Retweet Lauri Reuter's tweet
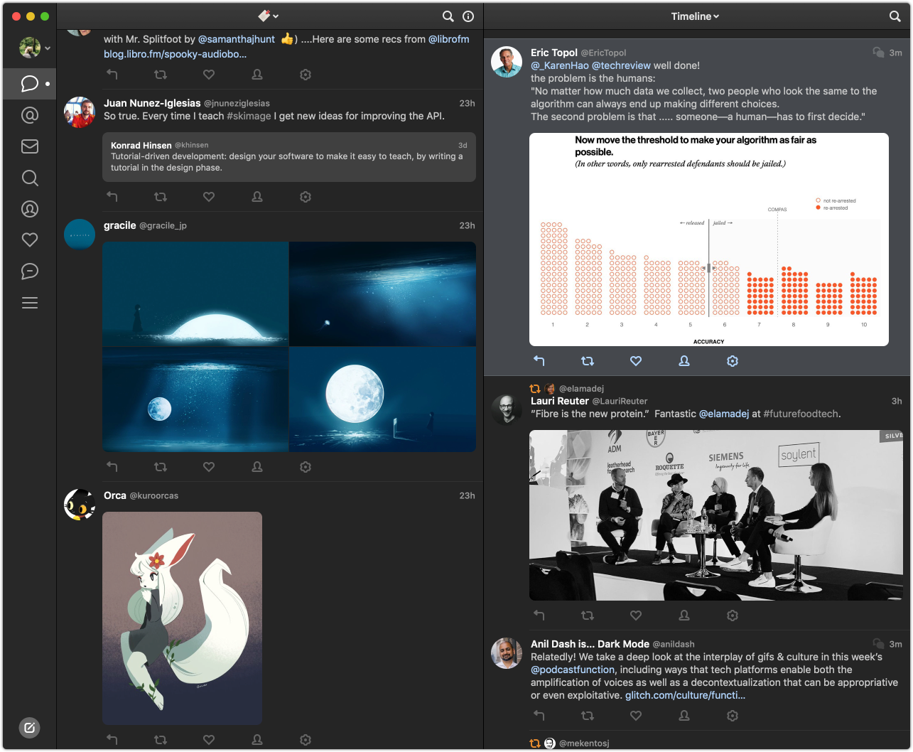The width and height of the screenshot is (913, 752). click(x=588, y=616)
